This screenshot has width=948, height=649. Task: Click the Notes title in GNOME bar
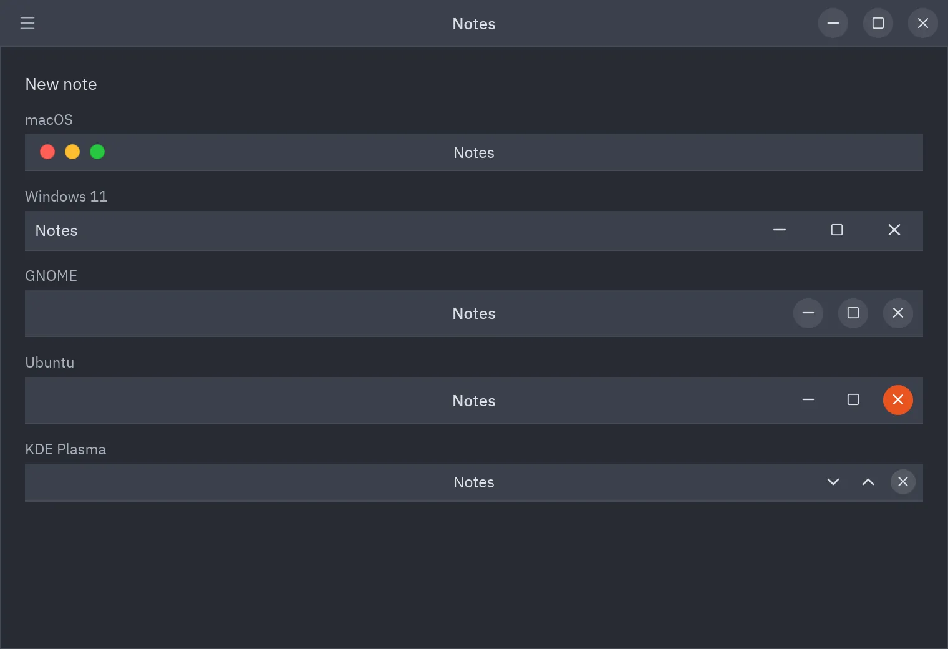(474, 313)
